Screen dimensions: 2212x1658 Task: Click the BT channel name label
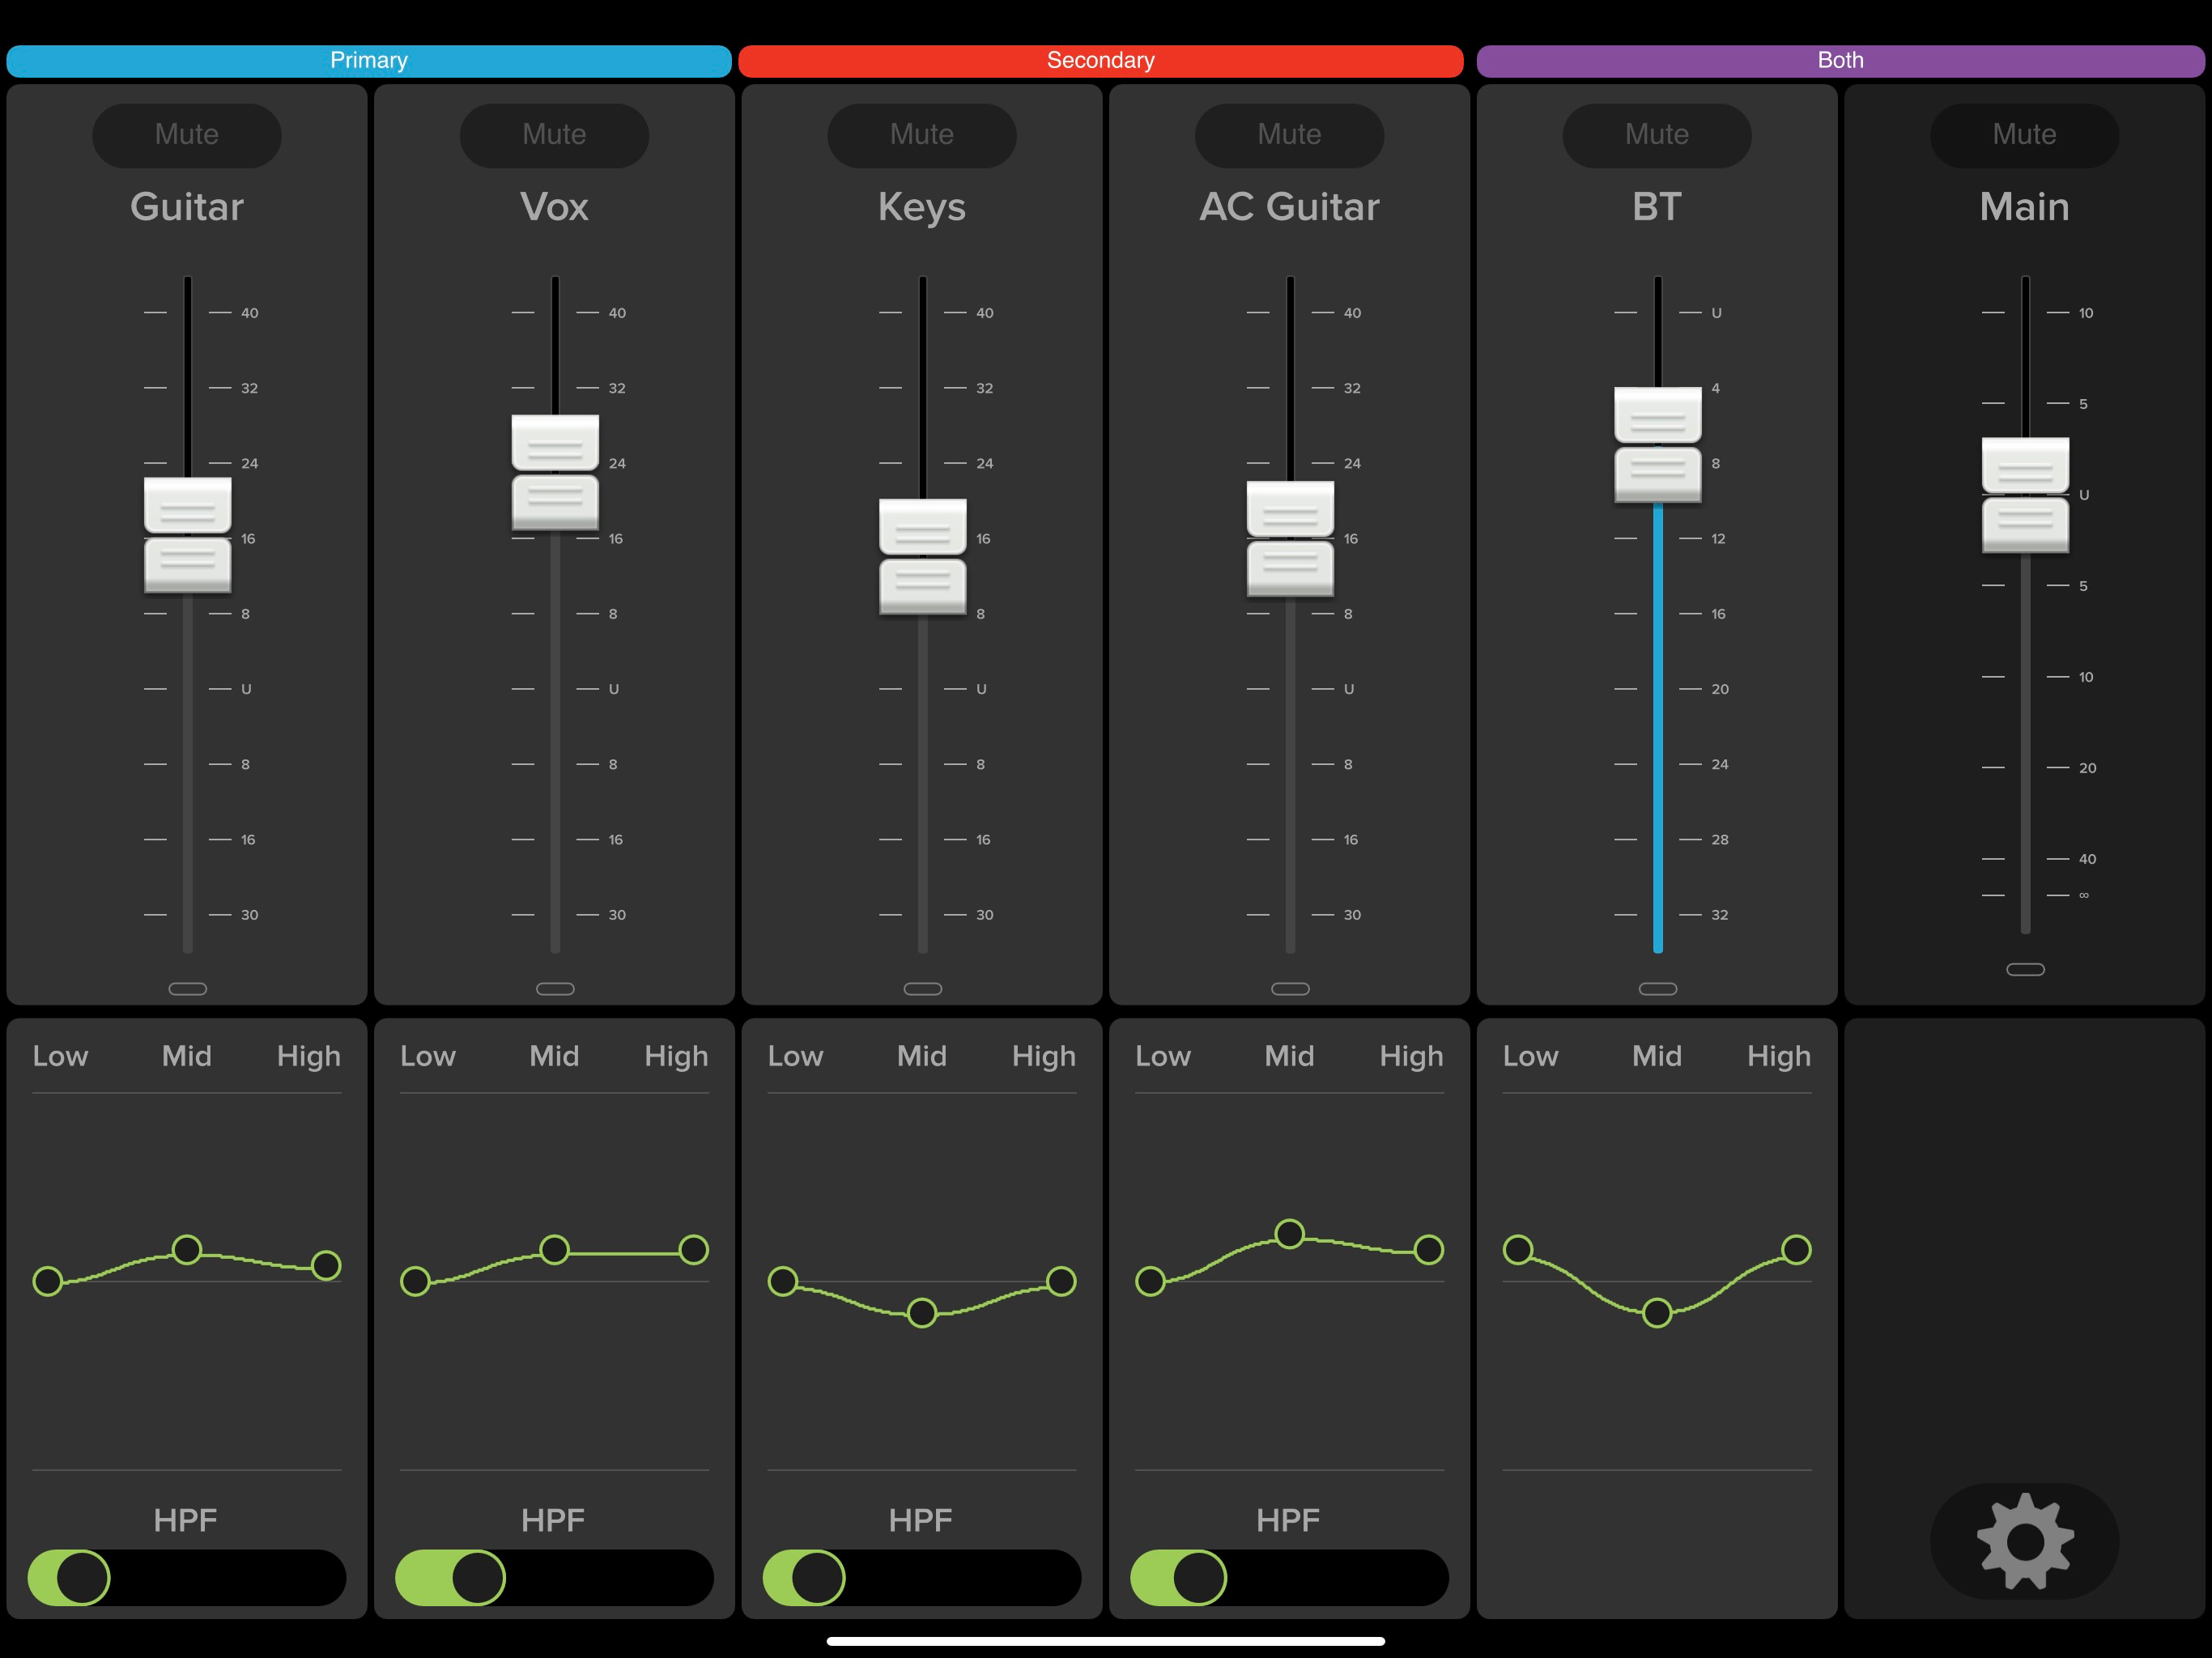pos(1657,207)
